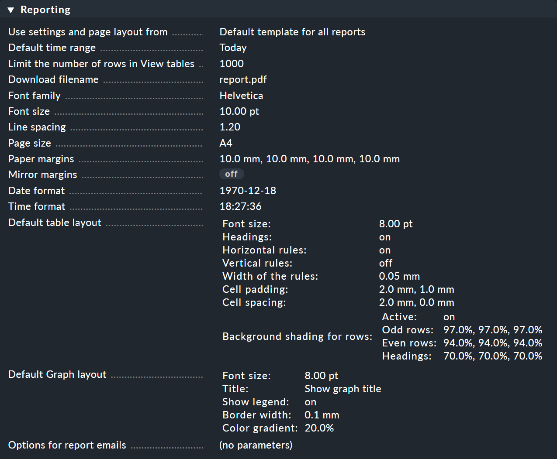Edit the Paper margins values

41,159
